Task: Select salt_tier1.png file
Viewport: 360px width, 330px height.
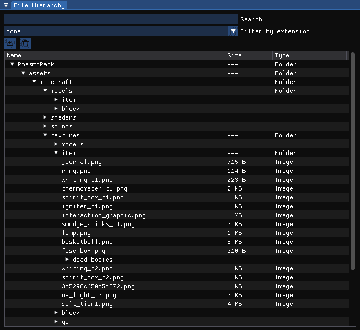Action: 87,304
